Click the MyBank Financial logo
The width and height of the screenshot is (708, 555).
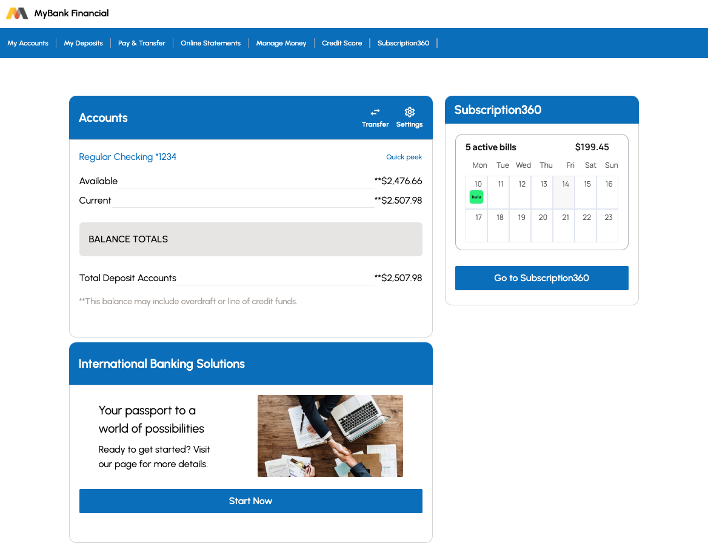(x=56, y=13)
